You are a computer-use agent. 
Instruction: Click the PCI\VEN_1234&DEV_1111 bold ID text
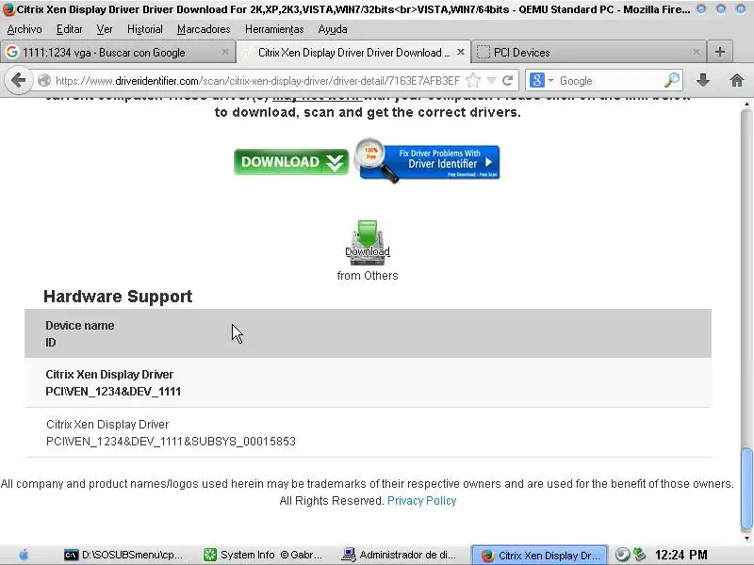click(x=113, y=392)
